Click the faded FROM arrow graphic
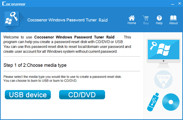183x120 pixels. point(163,79)
